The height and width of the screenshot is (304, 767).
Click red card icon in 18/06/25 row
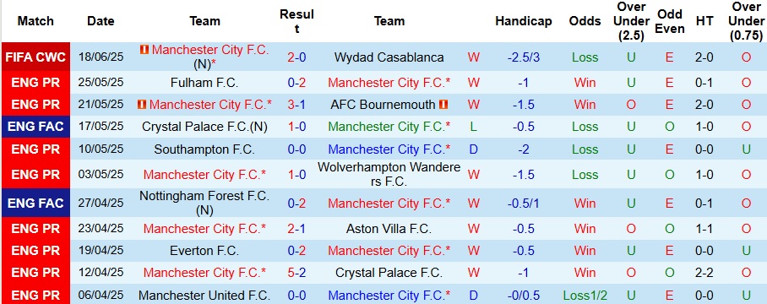[x=144, y=50]
